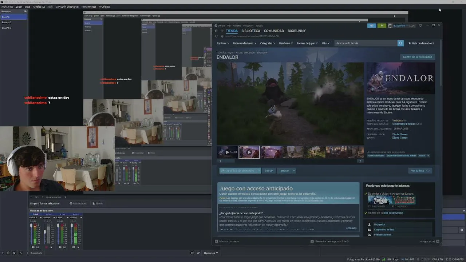Select first trailer thumbnail with ENDALOR logo
Image resolution: width=466 pixels, height=262 pixels.
[227, 152]
